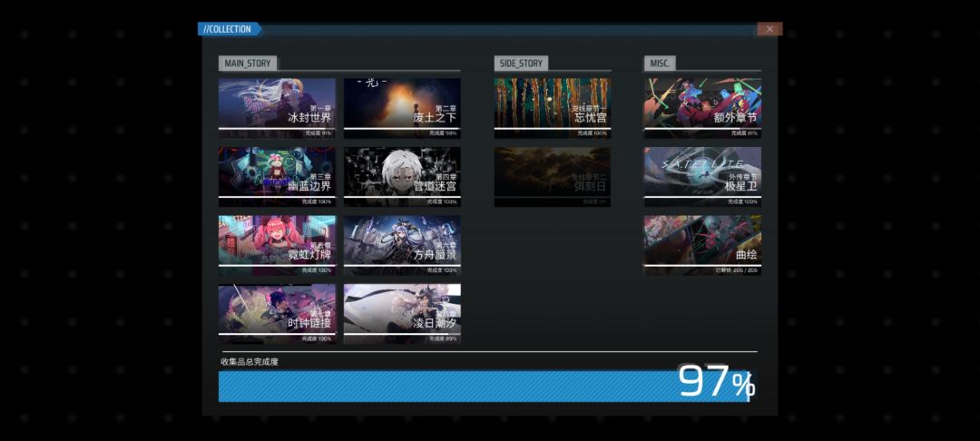Close the COLLECTION window
980x441 pixels.
[x=769, y=29]
